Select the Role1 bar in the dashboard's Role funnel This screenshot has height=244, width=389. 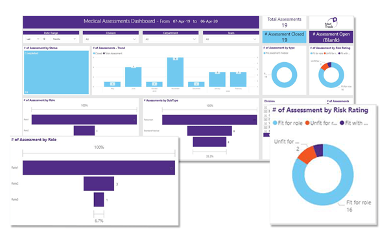tap(84, 120)
